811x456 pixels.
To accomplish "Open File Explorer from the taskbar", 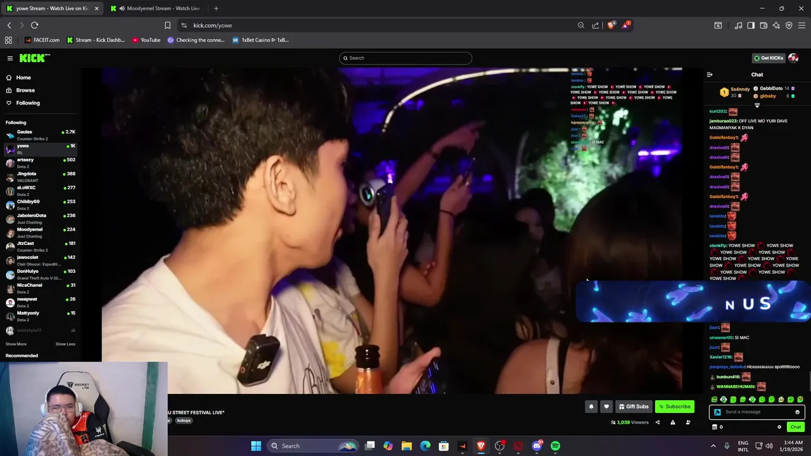I will pos(407,446).
